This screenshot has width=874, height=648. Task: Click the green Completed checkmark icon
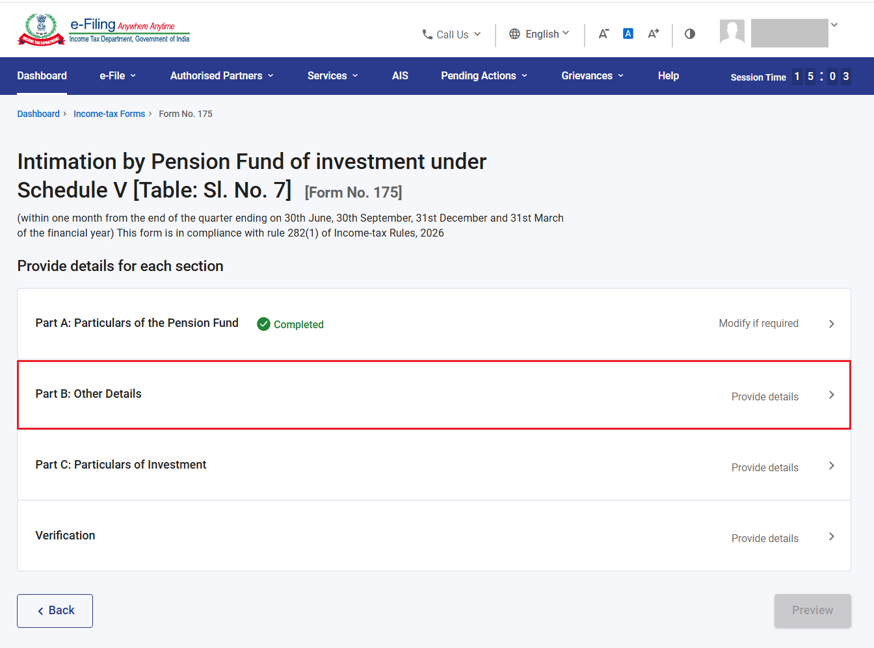pos(263,324)
